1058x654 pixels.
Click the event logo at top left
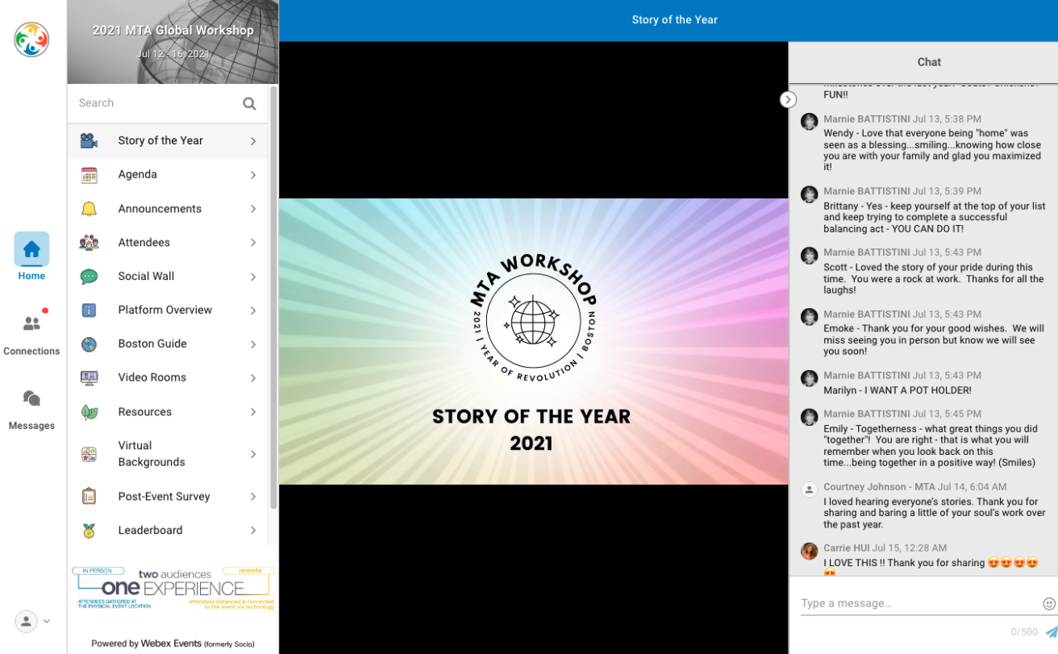pyautogui.click(x=31, y=39)
